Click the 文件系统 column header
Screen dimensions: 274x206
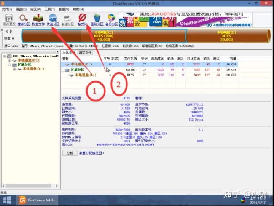coord(131,59)
